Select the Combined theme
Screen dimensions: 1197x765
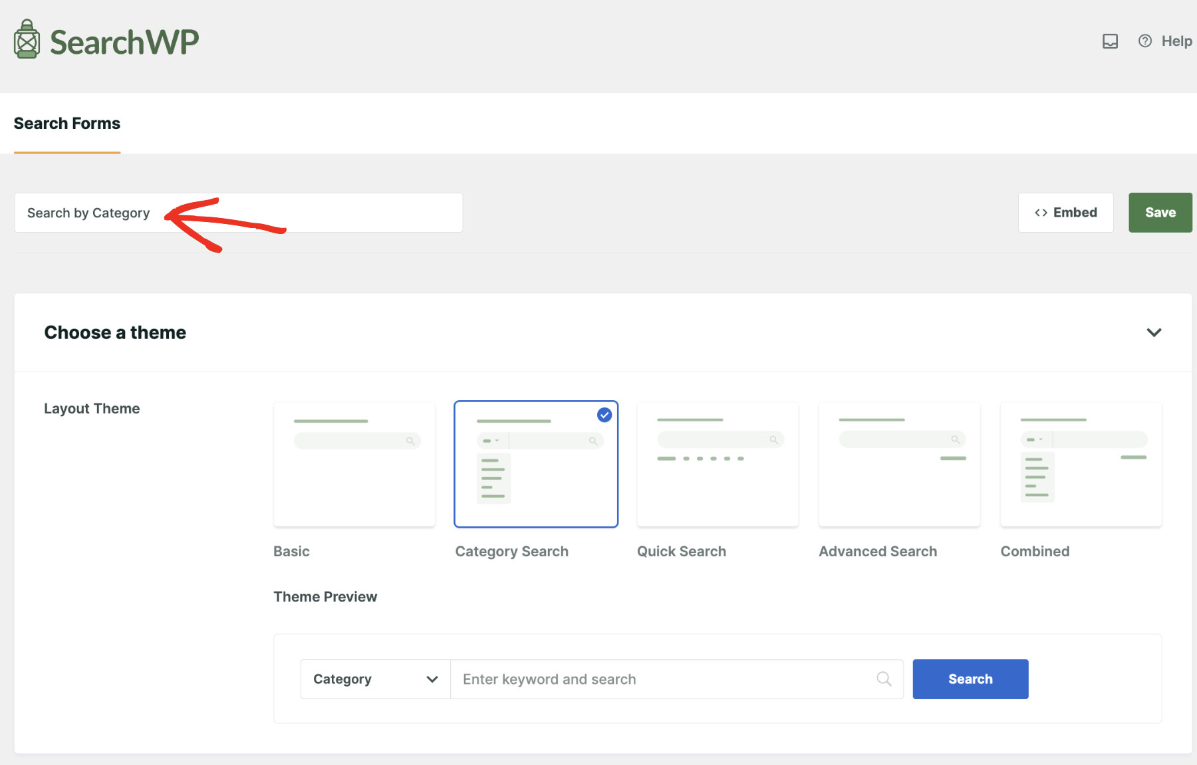[x=1080, y=463]
